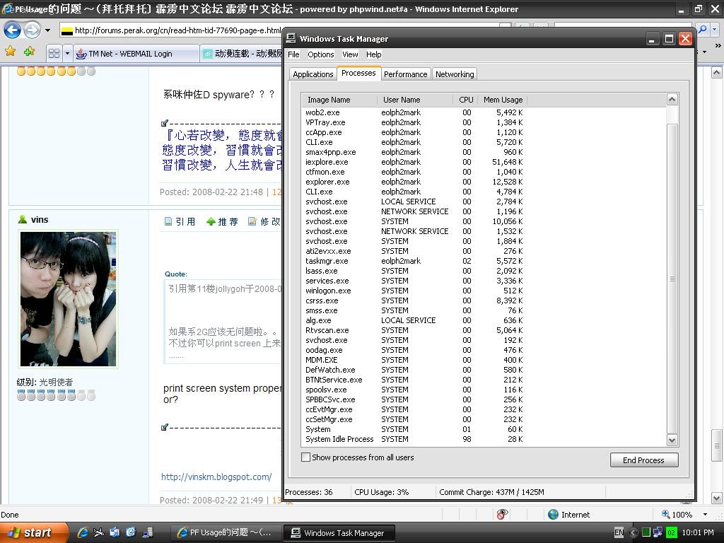724x543 pixels.
Task: Click the Internet security zone indicator
Action: (x=569, y=515)
